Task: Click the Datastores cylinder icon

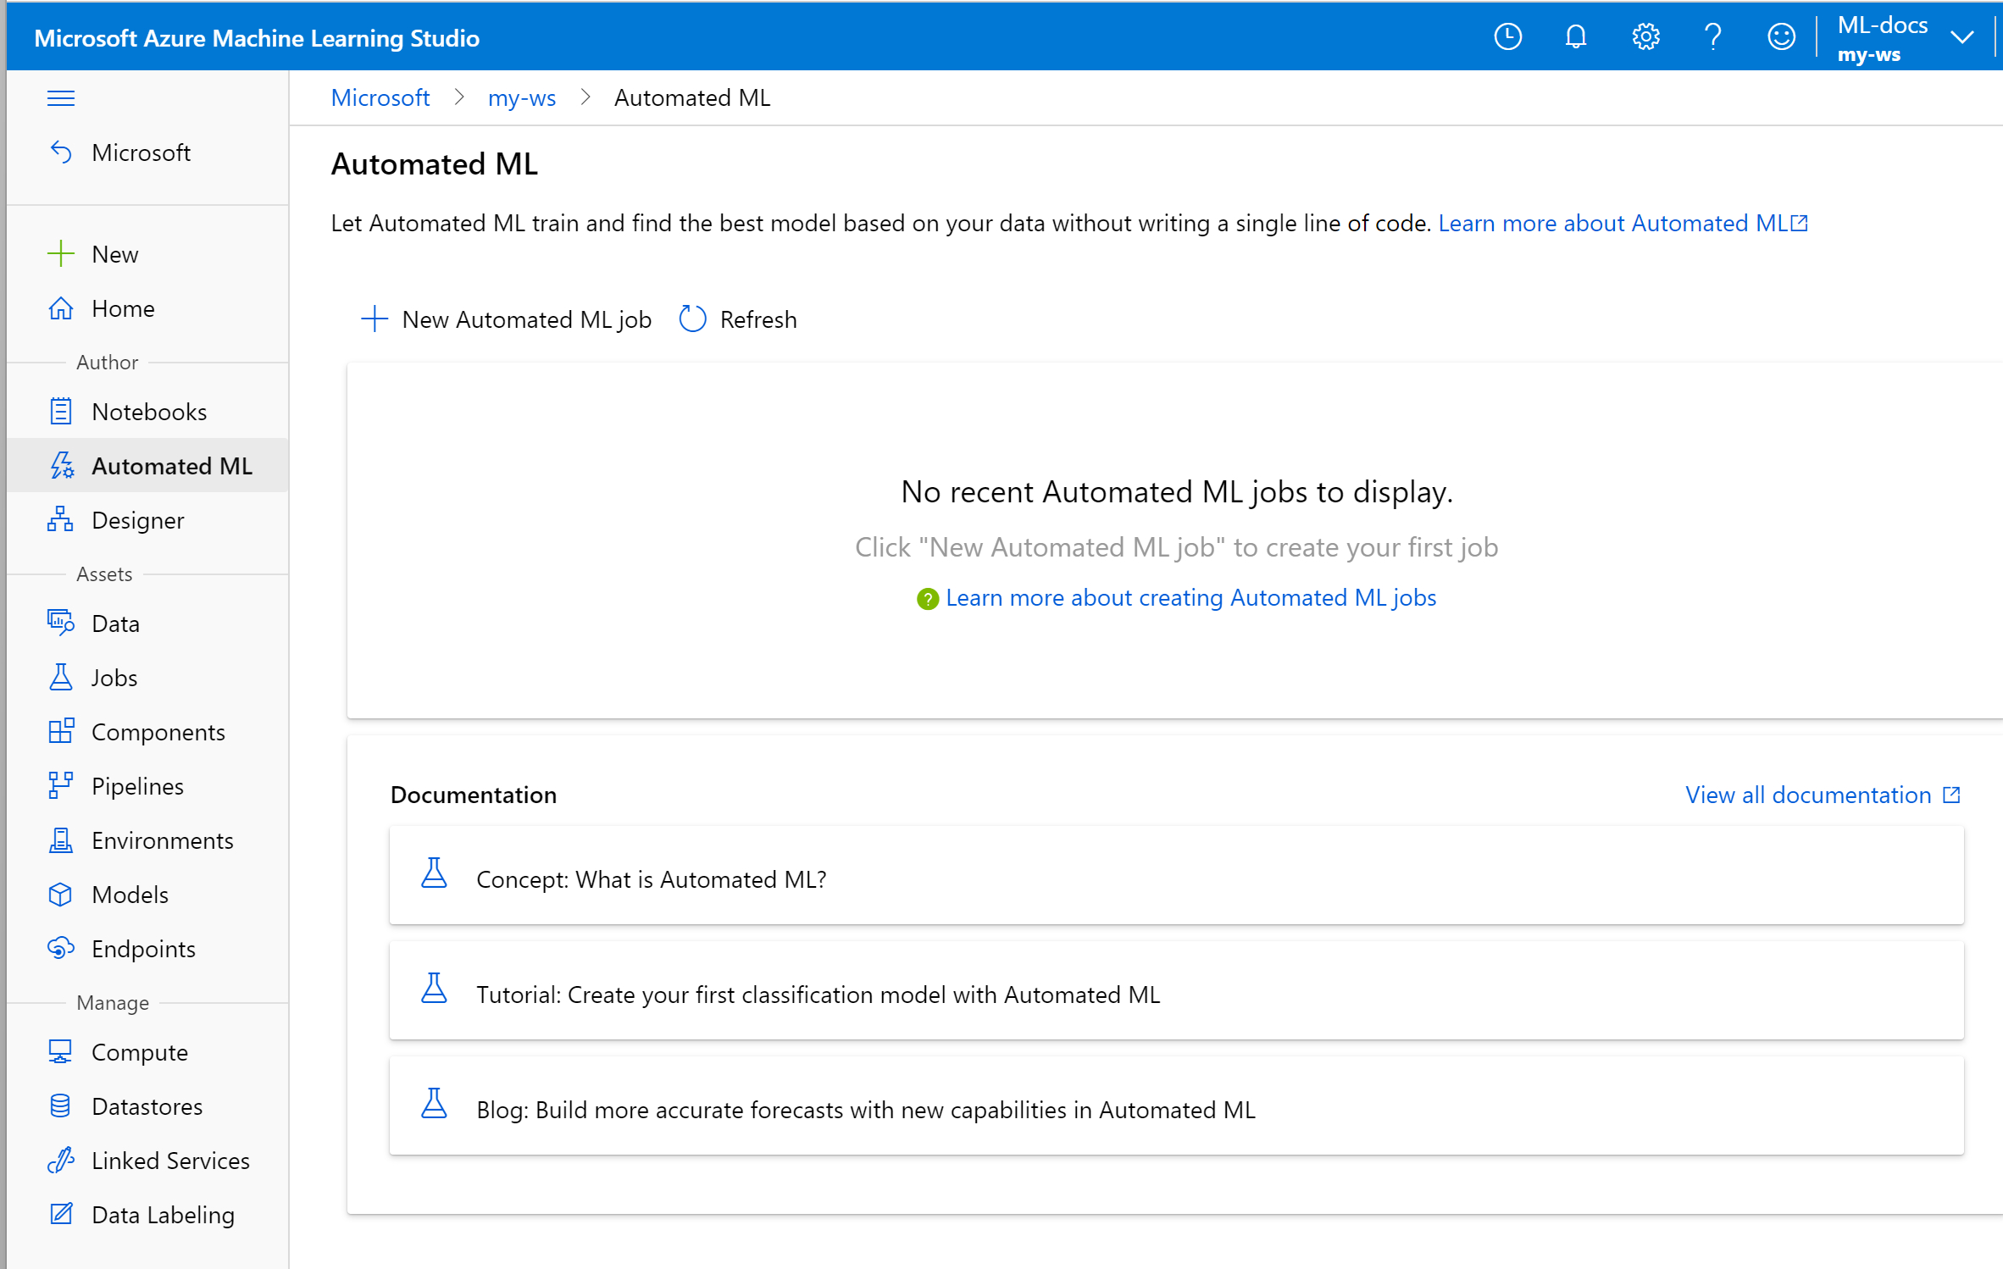Action: [x=61, y=1106]
